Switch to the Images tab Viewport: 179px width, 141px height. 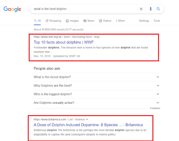click(72, 21)
